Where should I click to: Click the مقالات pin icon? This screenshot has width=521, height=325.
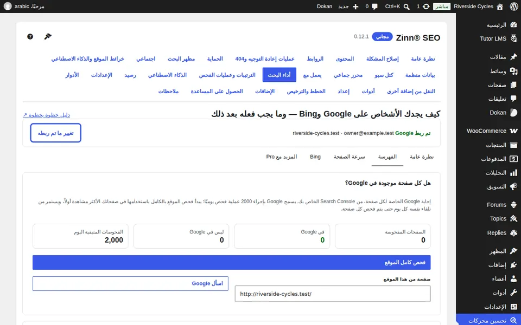513,57
